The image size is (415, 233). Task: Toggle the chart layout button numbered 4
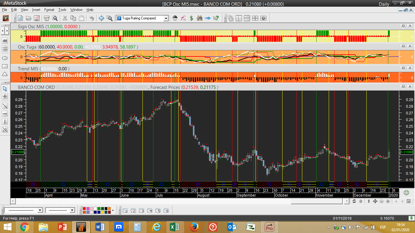(x=149, y=211)
